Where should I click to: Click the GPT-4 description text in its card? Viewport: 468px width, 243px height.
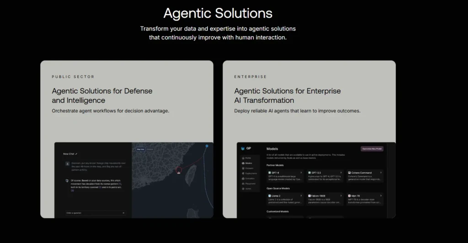(285, 178)
